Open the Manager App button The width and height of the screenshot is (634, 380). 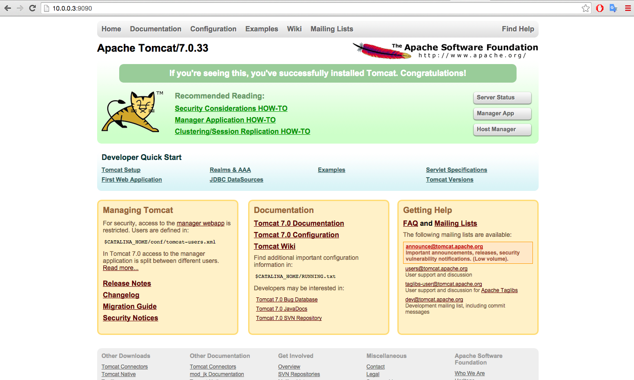click(502, 114)
